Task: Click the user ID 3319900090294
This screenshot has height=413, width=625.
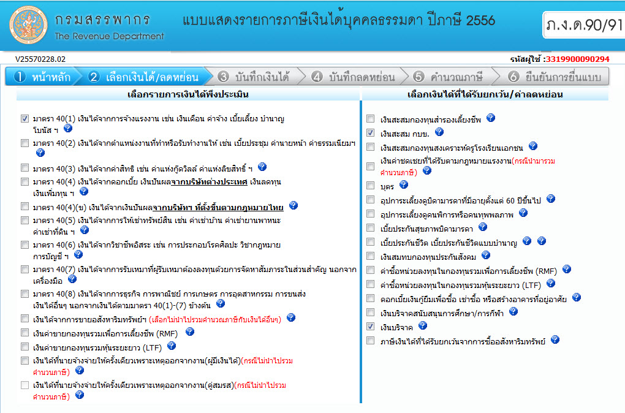Action: coord(577,59)
